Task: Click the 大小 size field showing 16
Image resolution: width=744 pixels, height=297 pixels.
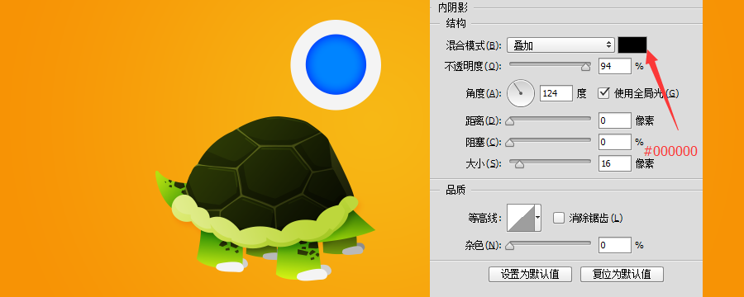Action: coord(615,163)
